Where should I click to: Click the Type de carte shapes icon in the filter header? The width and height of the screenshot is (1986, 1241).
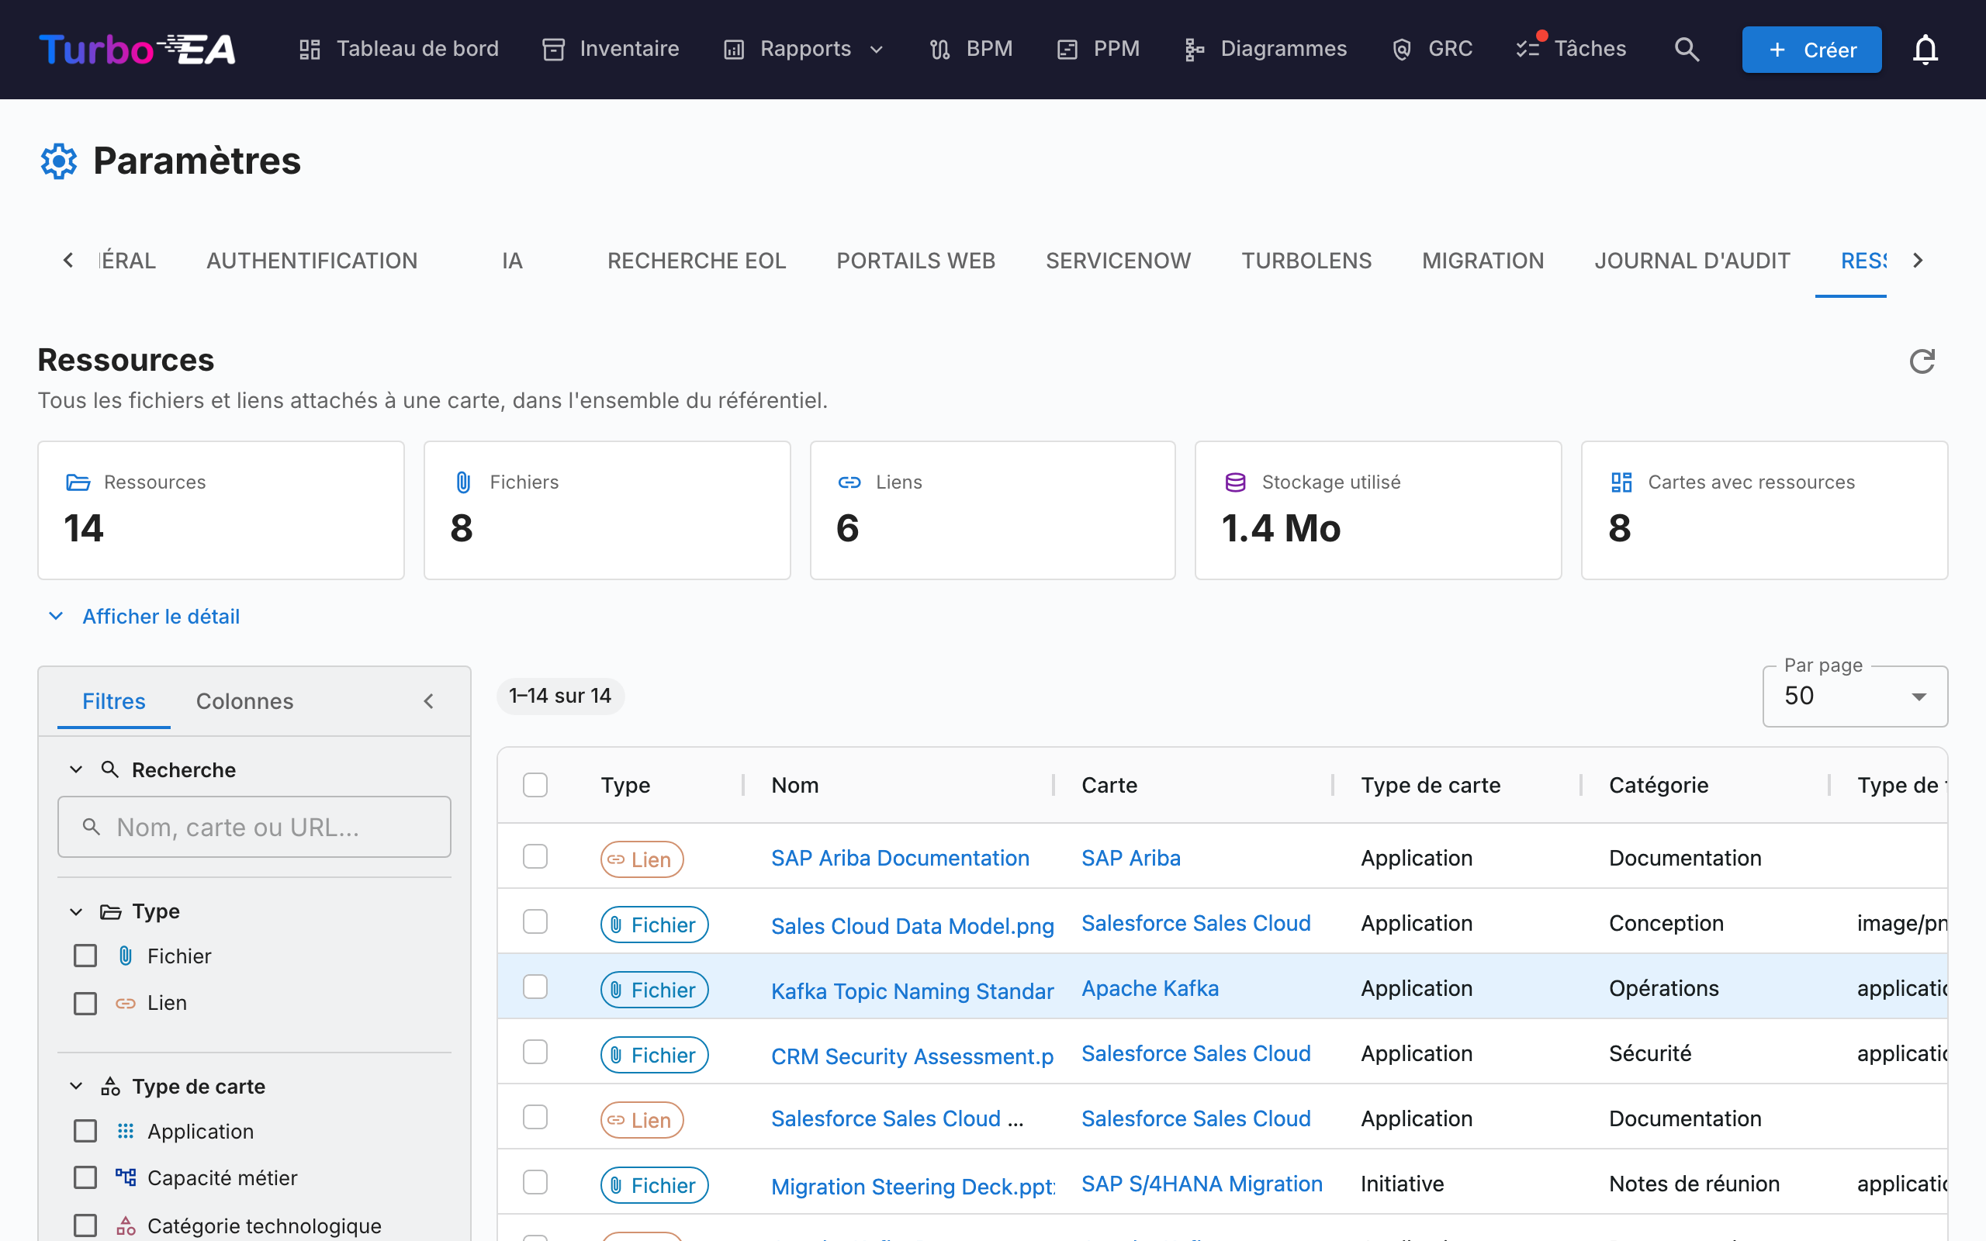111,1087
